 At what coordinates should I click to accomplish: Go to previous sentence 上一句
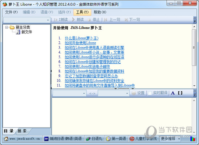pos(112,20)
